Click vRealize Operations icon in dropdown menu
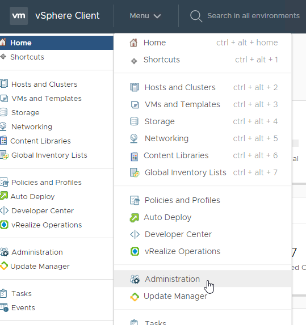 135,251
